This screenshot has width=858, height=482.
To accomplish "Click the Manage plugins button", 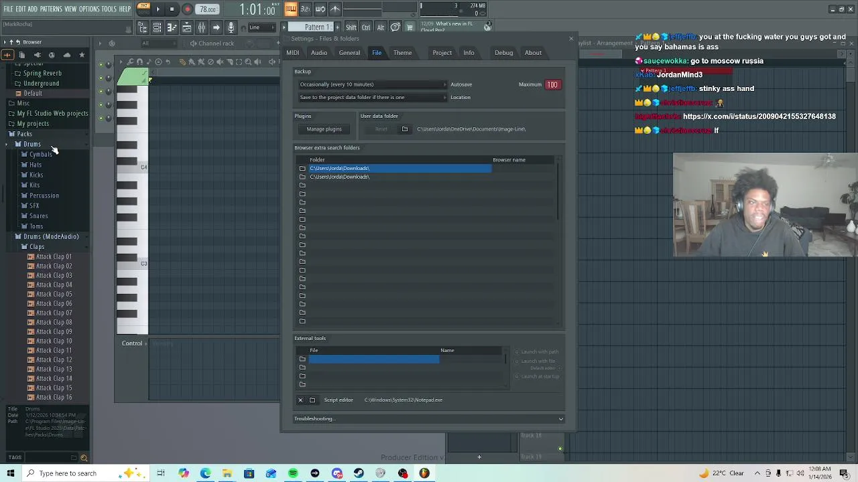I will coord(324,129).
